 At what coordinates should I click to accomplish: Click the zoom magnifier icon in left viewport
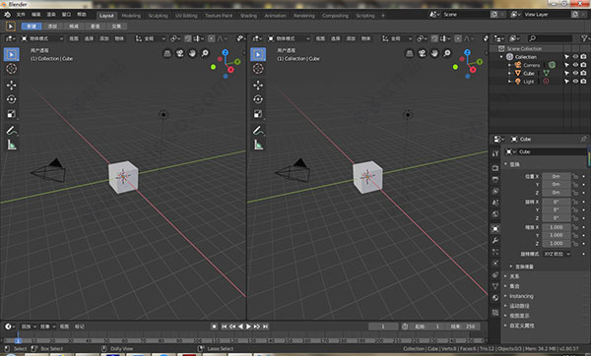[x=205, y=53]
